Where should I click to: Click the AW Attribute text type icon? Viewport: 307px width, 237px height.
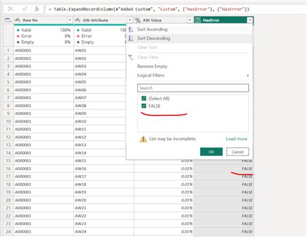click(78, 20)
